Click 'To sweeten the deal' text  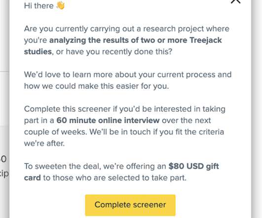[x=63, y=166]
